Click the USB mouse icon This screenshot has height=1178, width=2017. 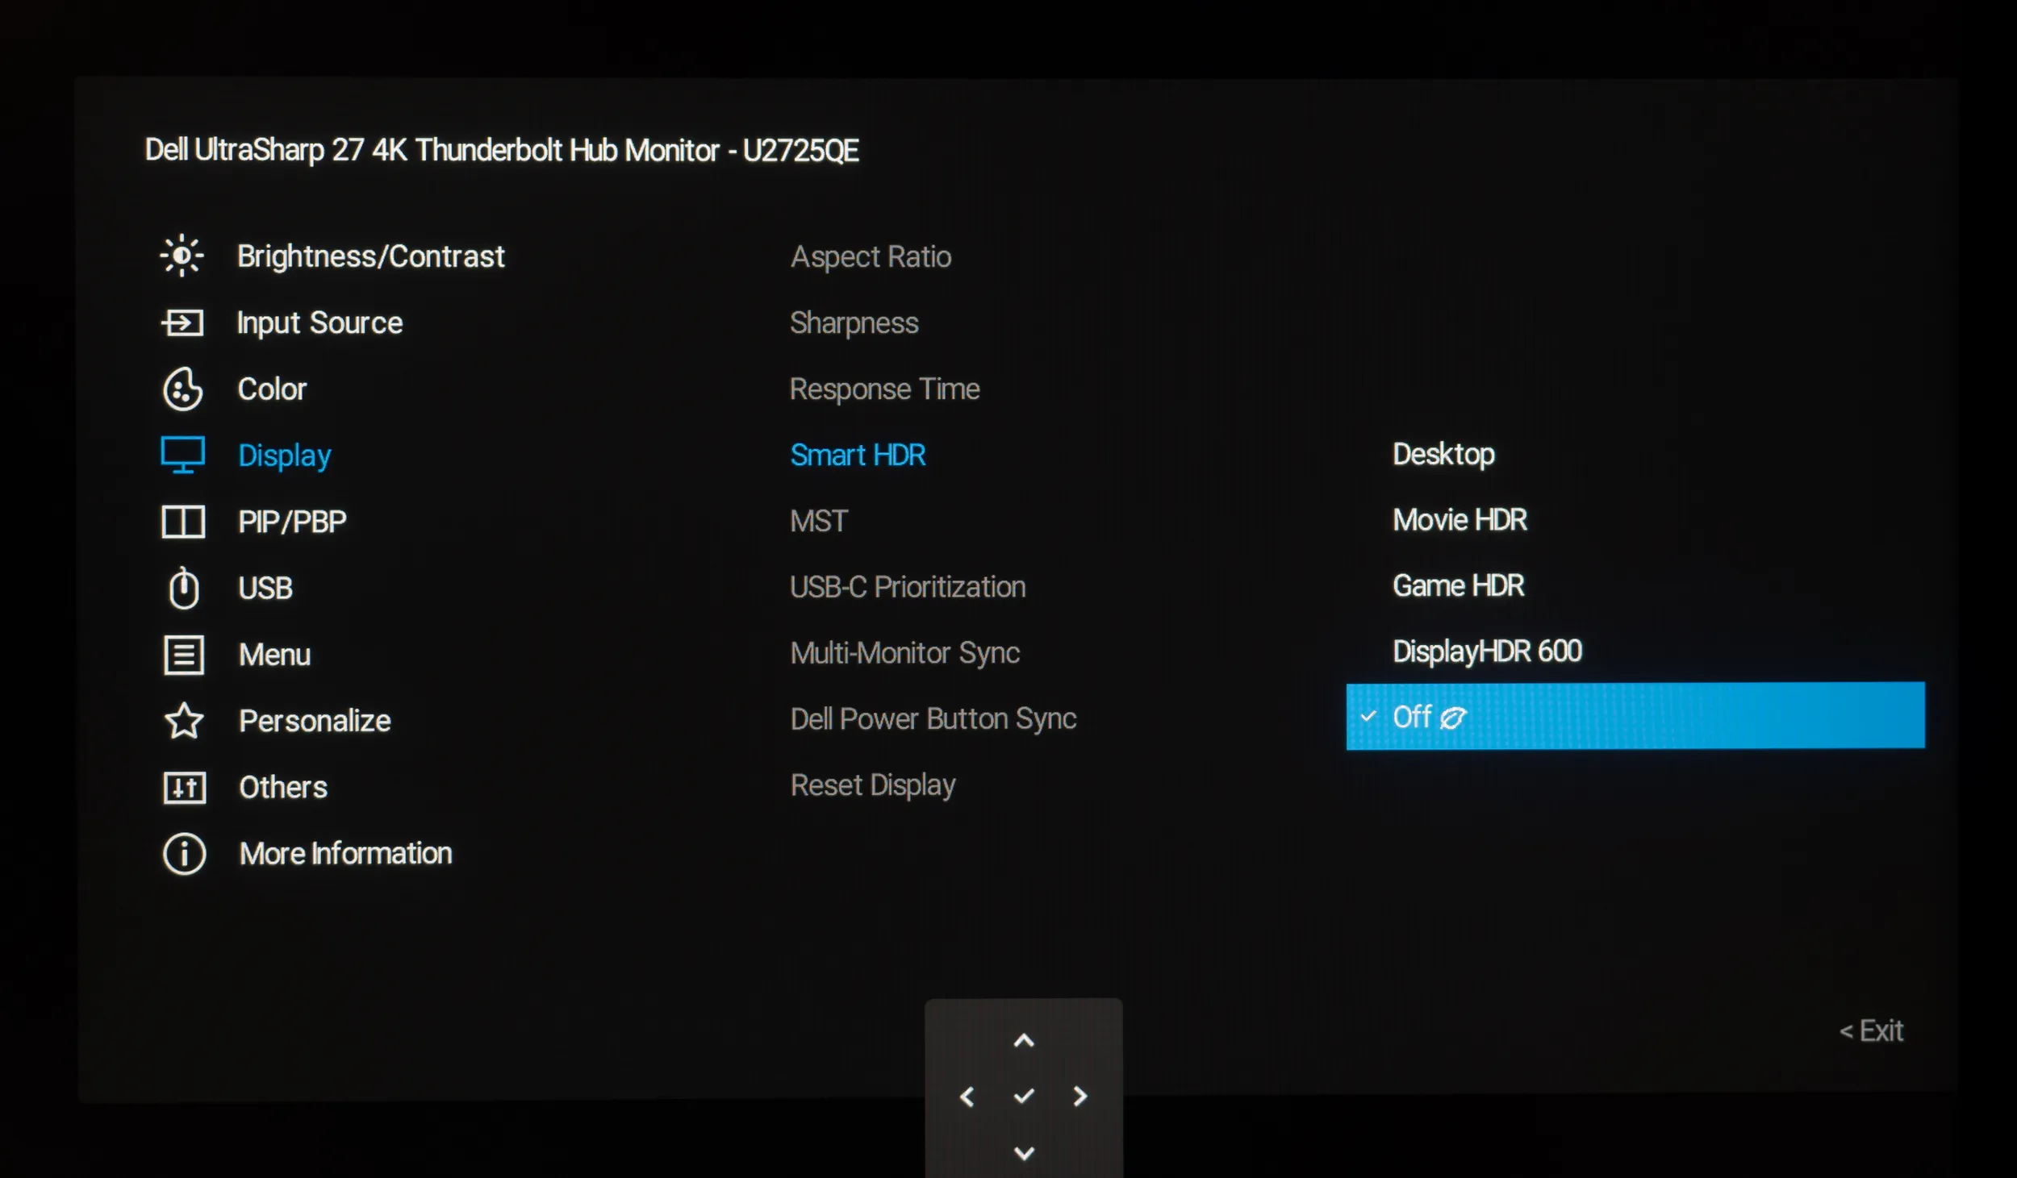pos(184,588)
